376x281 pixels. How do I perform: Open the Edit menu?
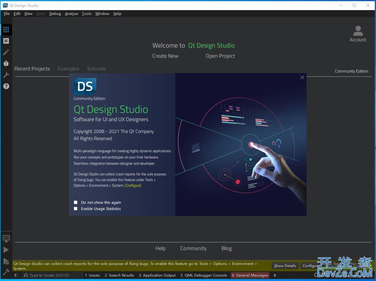click(17, 14)
